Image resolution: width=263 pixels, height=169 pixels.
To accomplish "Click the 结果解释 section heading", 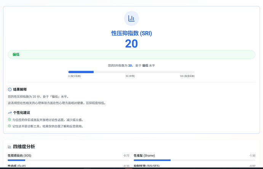I will [x=20, y=89].
